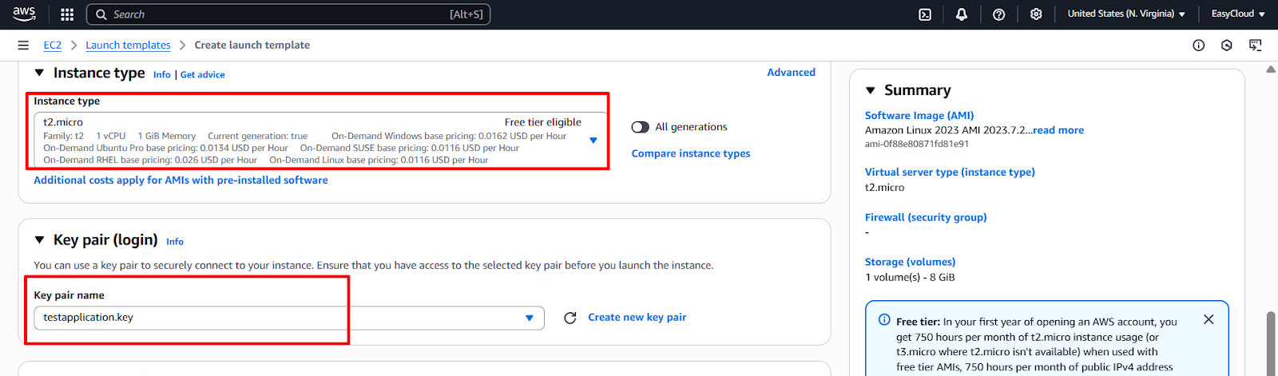Open the EasyCloud account menu
Screen dimensions: 1278x376
coord(1238,14)
